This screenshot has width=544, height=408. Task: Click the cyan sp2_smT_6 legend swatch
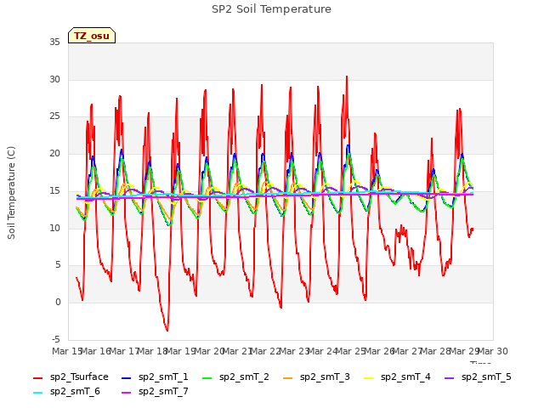coord(37,393)
